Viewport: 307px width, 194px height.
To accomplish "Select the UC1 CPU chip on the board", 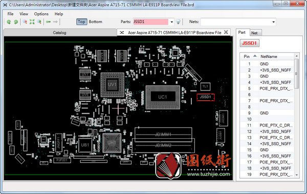I will click(x=163, y=97).
